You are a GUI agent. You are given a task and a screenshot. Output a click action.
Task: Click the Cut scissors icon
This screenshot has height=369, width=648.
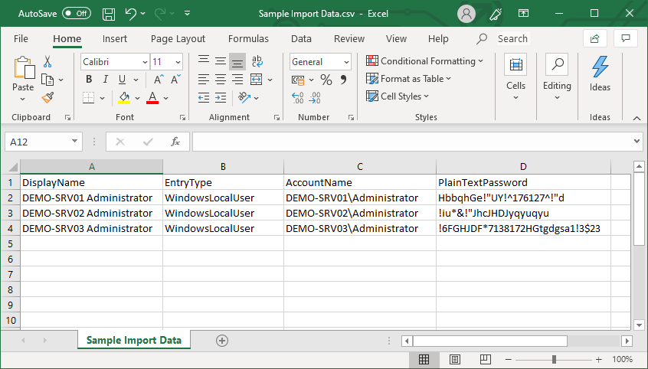click(x=47, y=62)
